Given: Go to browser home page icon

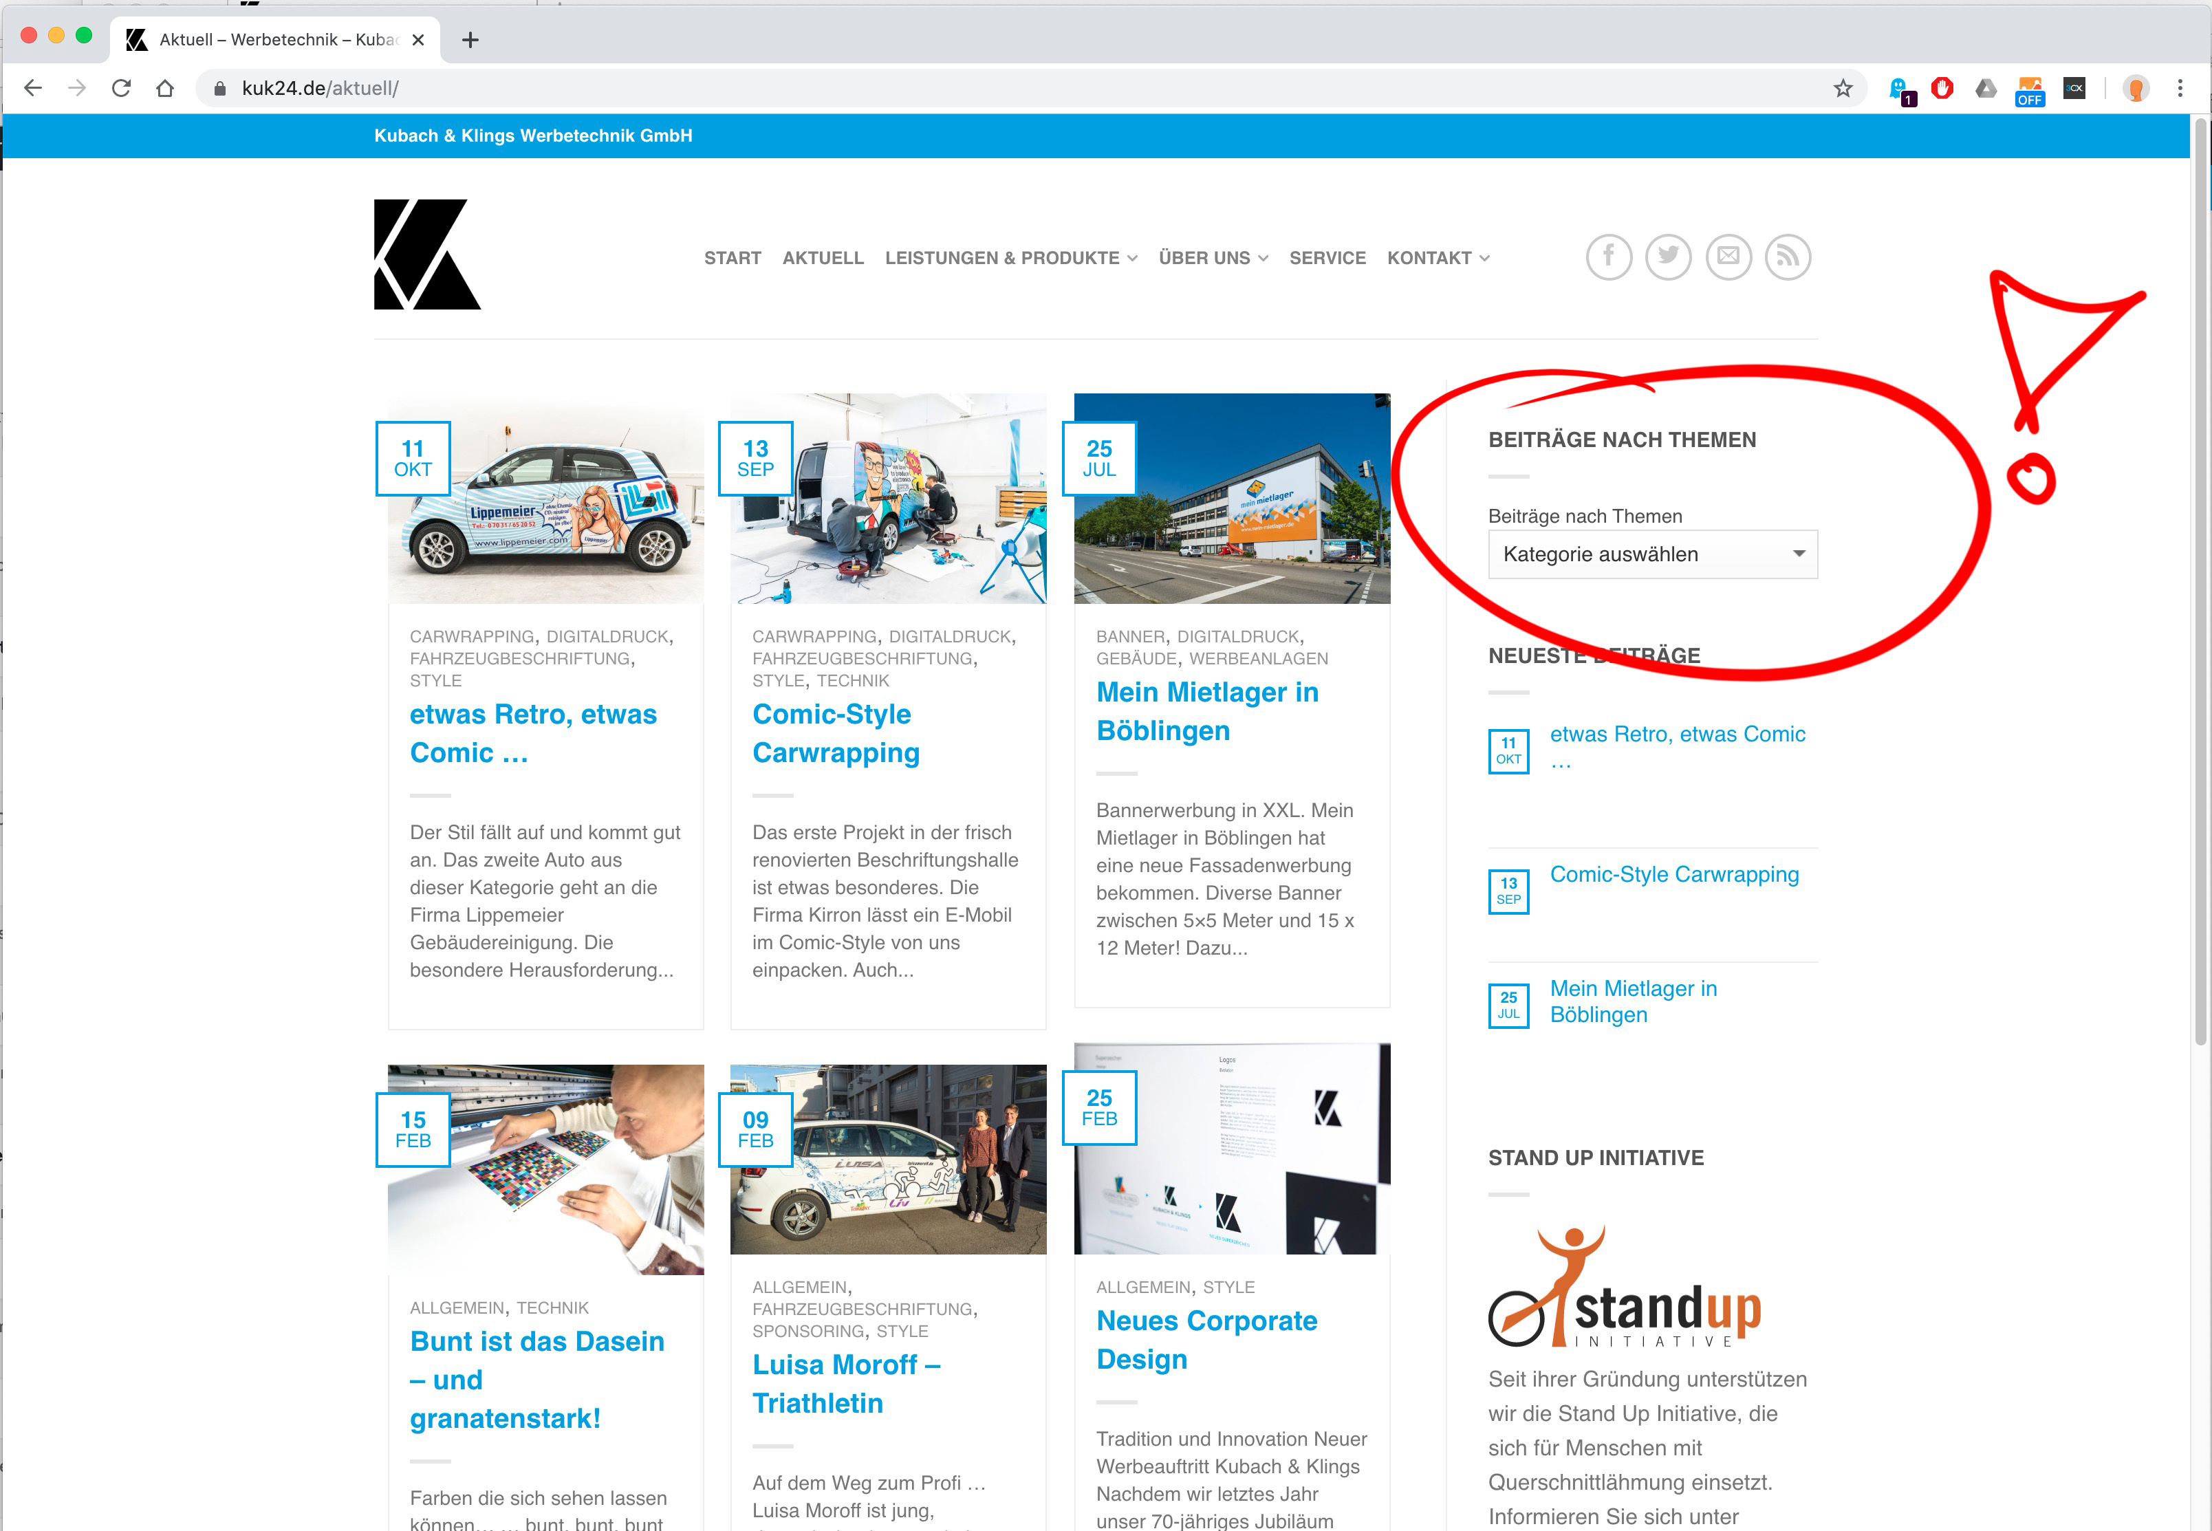Looking at the screenshot, I should [x=165, y=88].
